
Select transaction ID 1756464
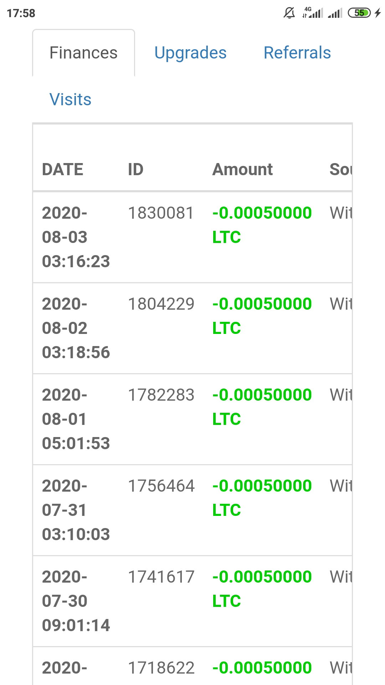tap(161, 486)
